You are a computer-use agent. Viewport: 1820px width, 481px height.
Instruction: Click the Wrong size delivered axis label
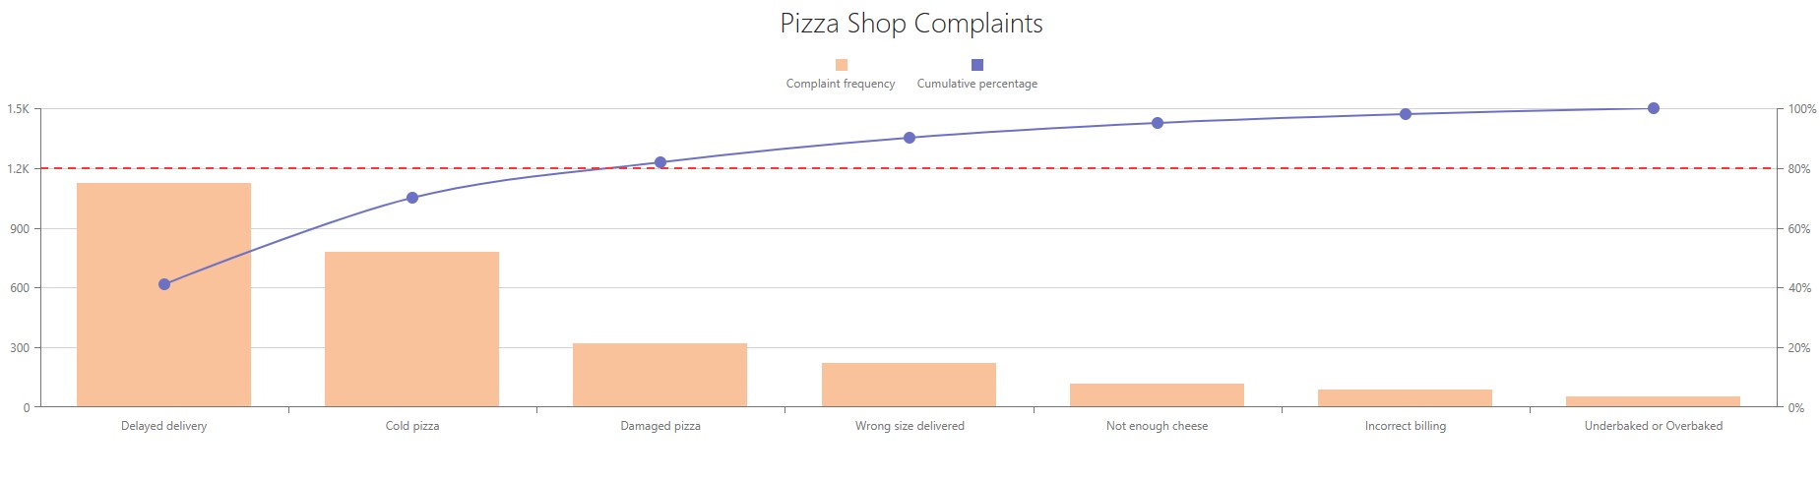(910, 426)
